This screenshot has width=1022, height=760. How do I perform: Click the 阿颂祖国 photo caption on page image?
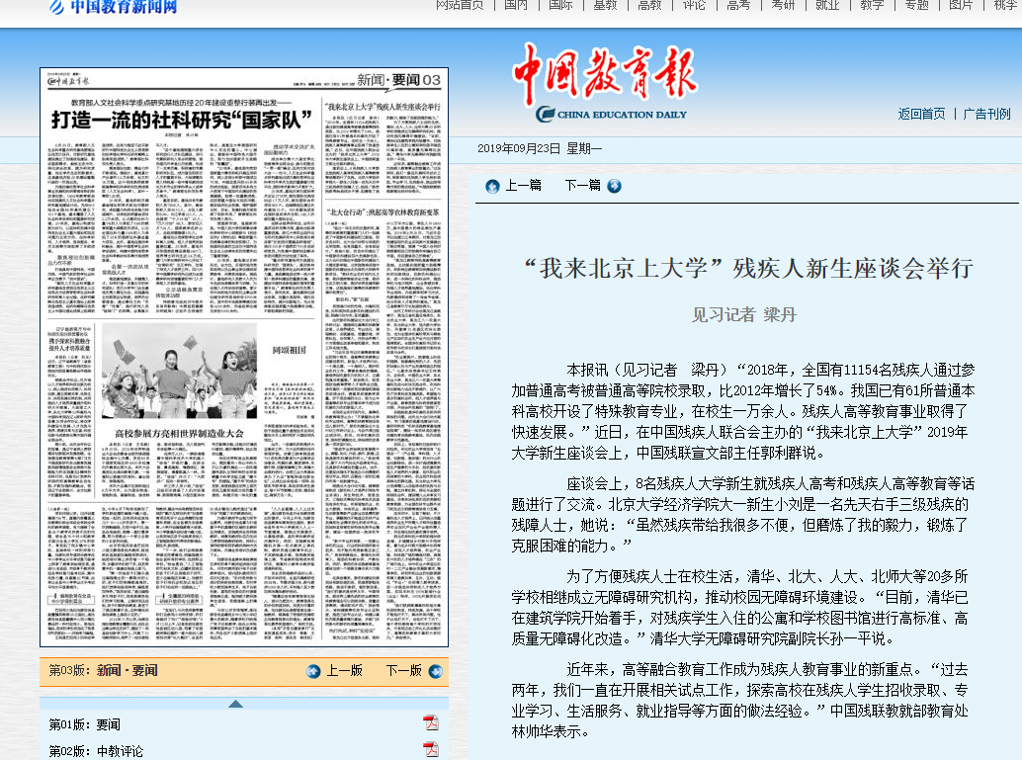click(289, 351)
